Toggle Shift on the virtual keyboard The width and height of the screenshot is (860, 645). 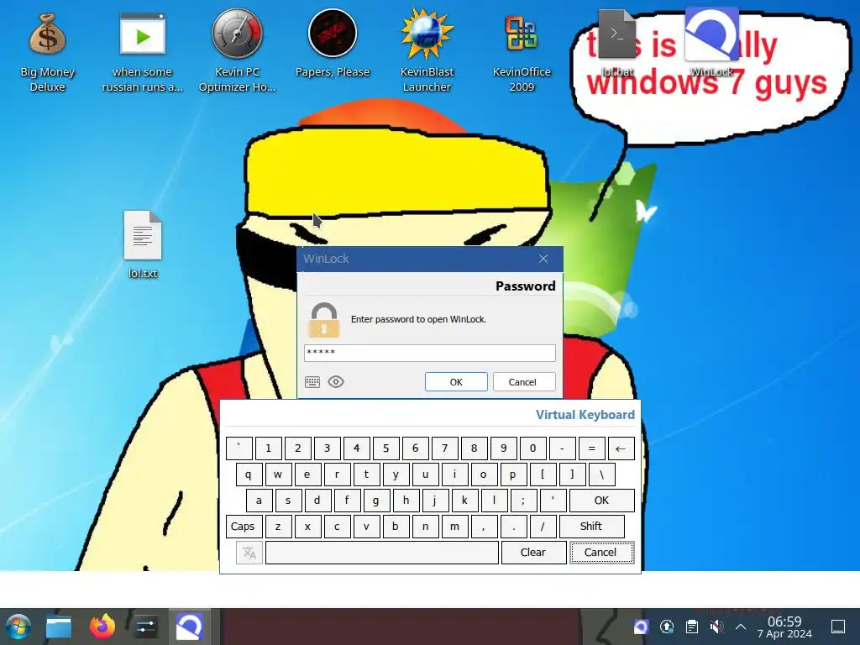pyautogui.click(x=592, y=527)
